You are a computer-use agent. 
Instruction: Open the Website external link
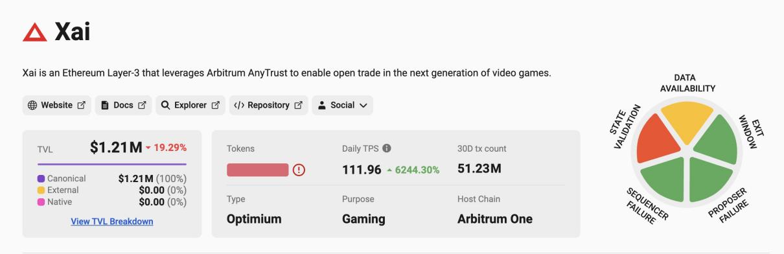point(57,105)
